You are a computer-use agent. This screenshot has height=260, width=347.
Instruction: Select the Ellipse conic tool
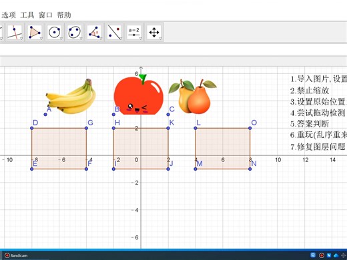(74, 32)
